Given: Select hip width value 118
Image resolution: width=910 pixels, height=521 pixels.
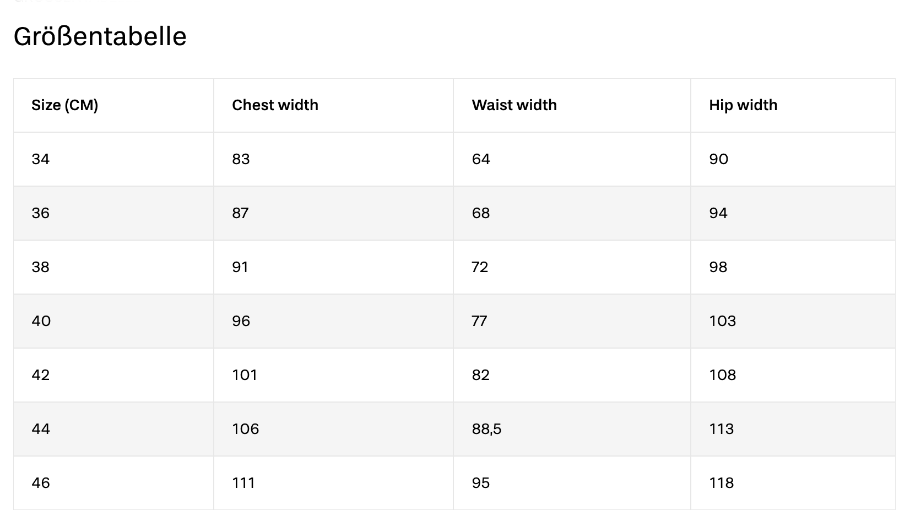Looking at the screenshot, I should (722, 483).
